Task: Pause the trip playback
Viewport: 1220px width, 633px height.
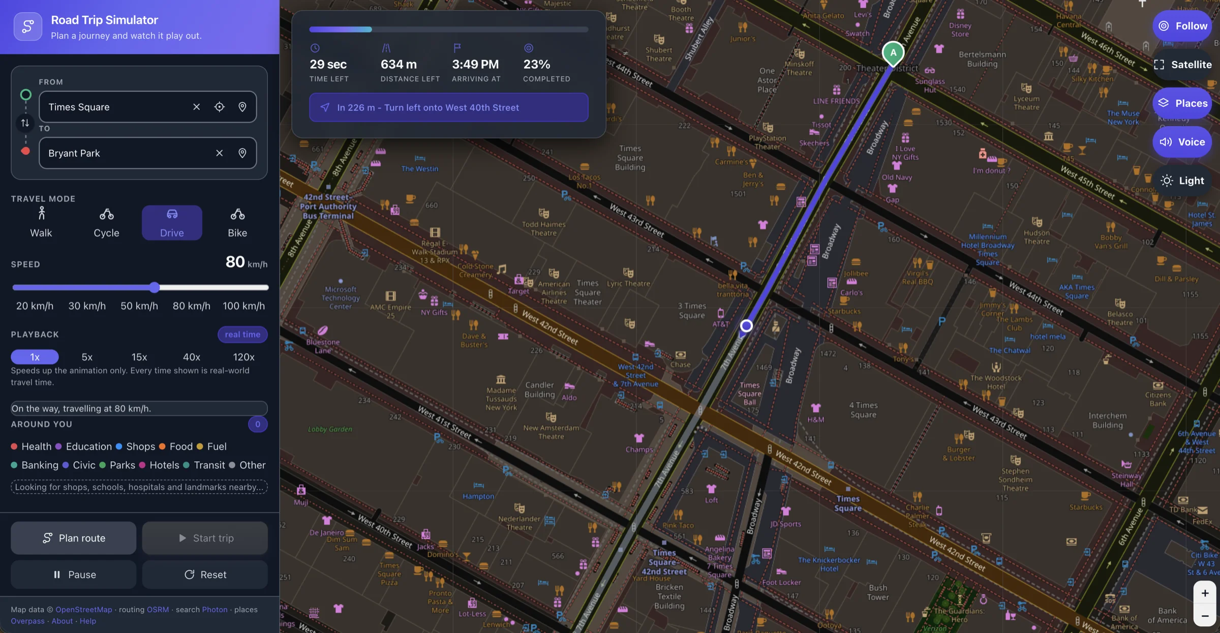Action: click(x=74, y=575)
